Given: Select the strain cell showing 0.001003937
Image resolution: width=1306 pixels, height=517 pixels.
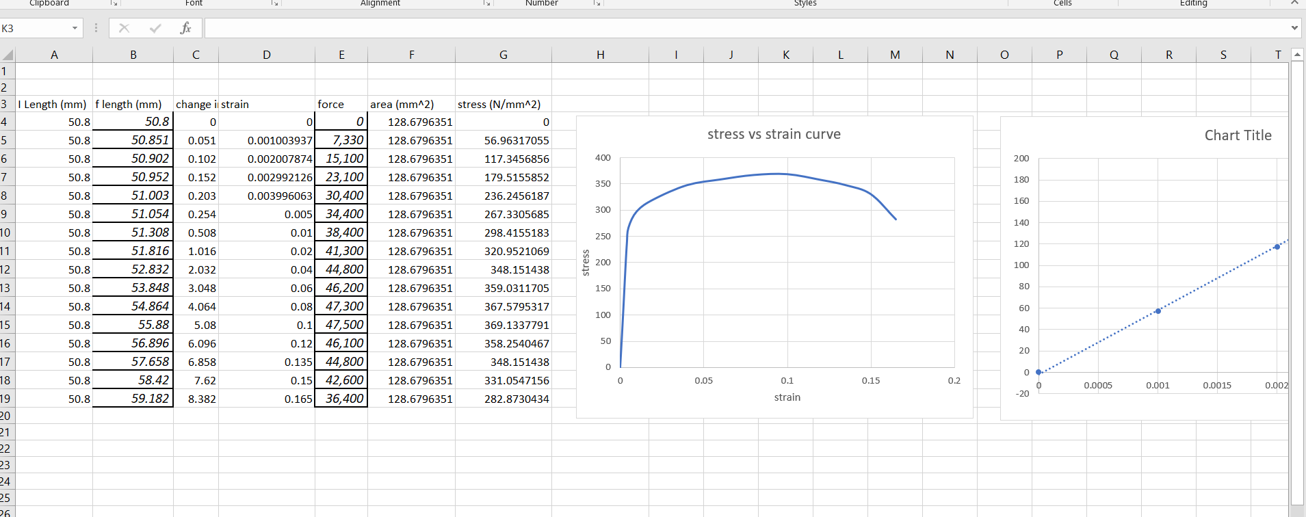Looking at the screenshot, I should point(267,140).
